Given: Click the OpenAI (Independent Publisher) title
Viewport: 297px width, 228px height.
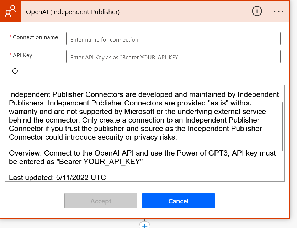Looking at the screenshot, I should click(x=73, y=12).
